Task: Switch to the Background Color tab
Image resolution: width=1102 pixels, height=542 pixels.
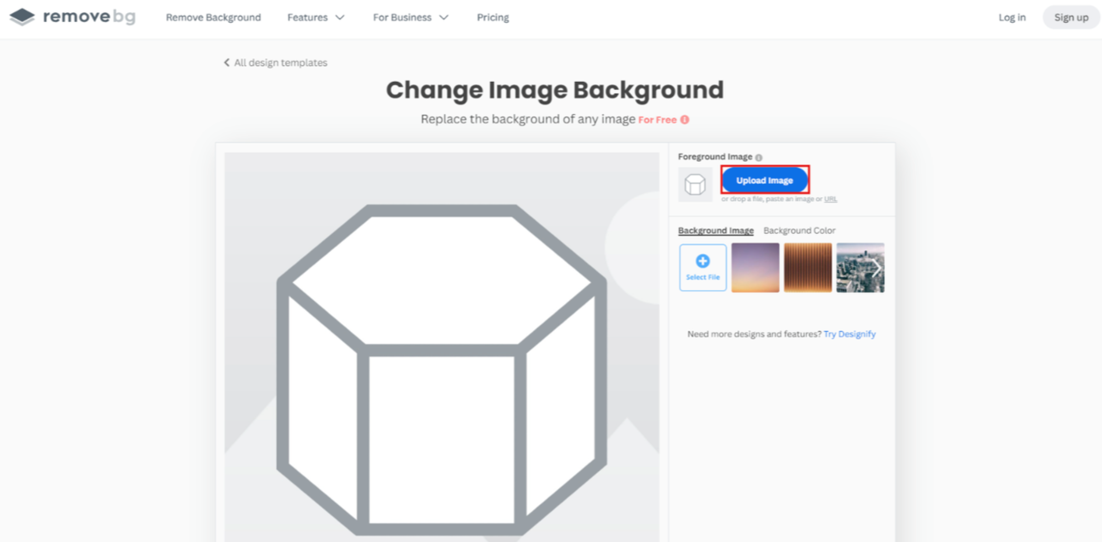Action: tap(799, 231)
